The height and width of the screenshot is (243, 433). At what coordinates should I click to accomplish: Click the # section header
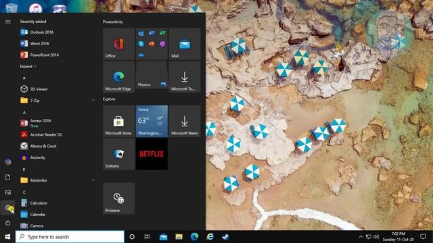(24, 78)
